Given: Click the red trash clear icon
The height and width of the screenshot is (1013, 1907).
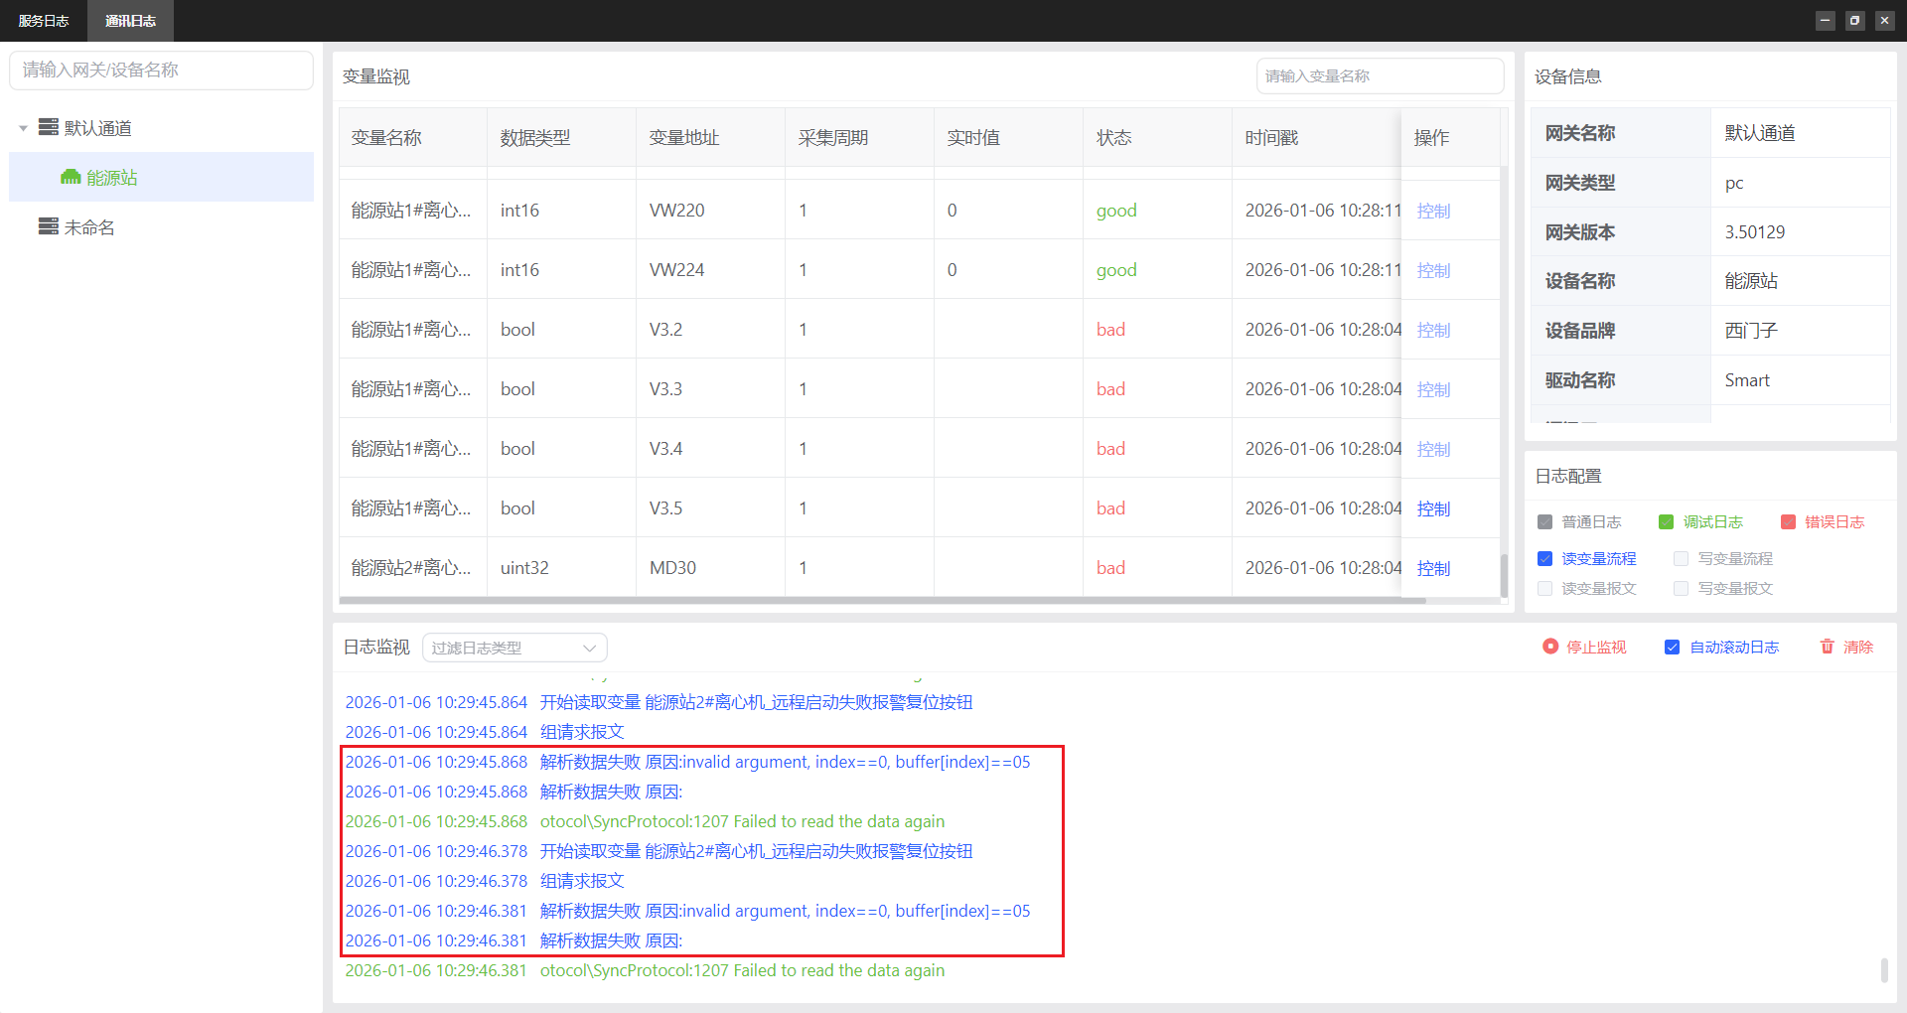Looking at the screenshot, I should pos(1827,647).
